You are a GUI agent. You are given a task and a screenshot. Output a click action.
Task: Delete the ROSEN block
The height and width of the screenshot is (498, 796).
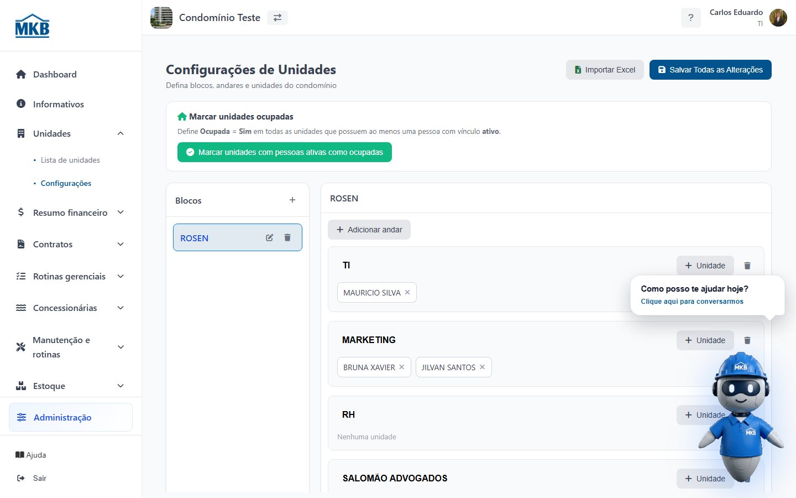click(287, 237)
